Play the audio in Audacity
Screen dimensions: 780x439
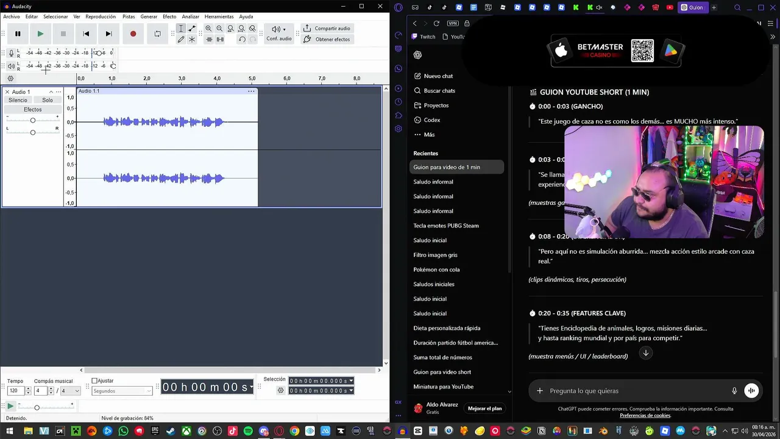click(40, 34)
